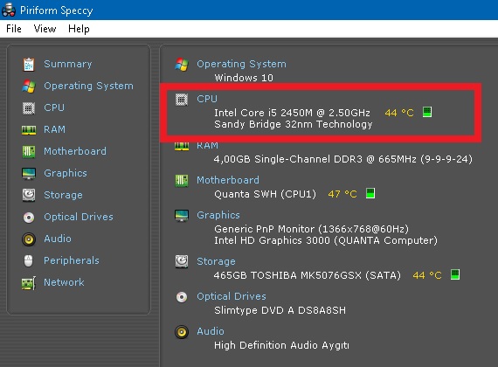
Task: Click 'Quanta SWH (CPU1)' text
Action: 266,194
